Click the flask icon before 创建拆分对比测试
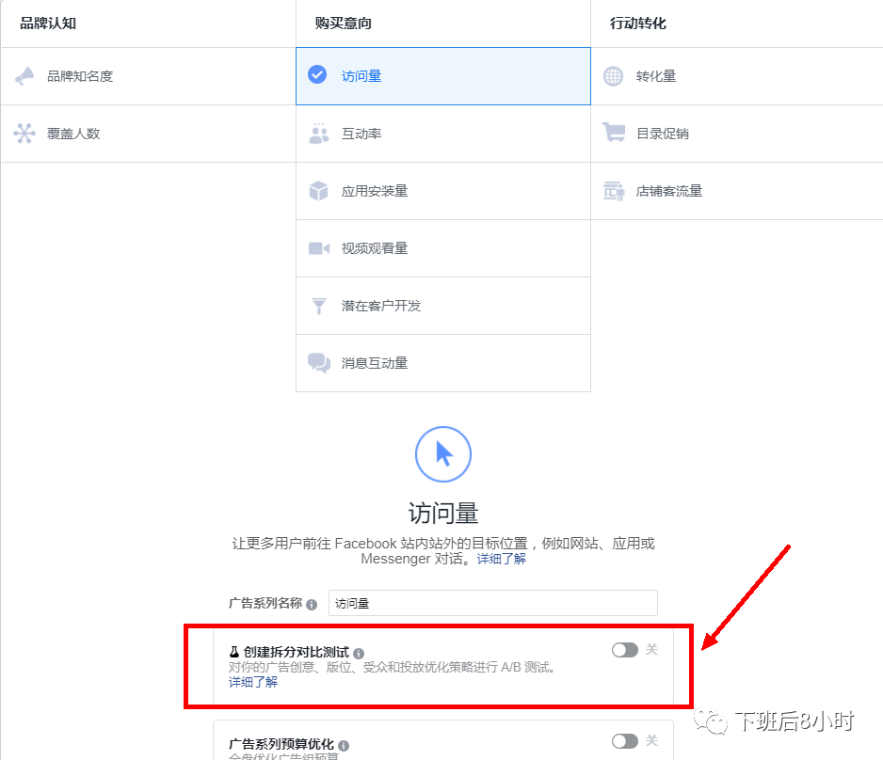This screenshot has width=883, height=760. tap(234, 652)
